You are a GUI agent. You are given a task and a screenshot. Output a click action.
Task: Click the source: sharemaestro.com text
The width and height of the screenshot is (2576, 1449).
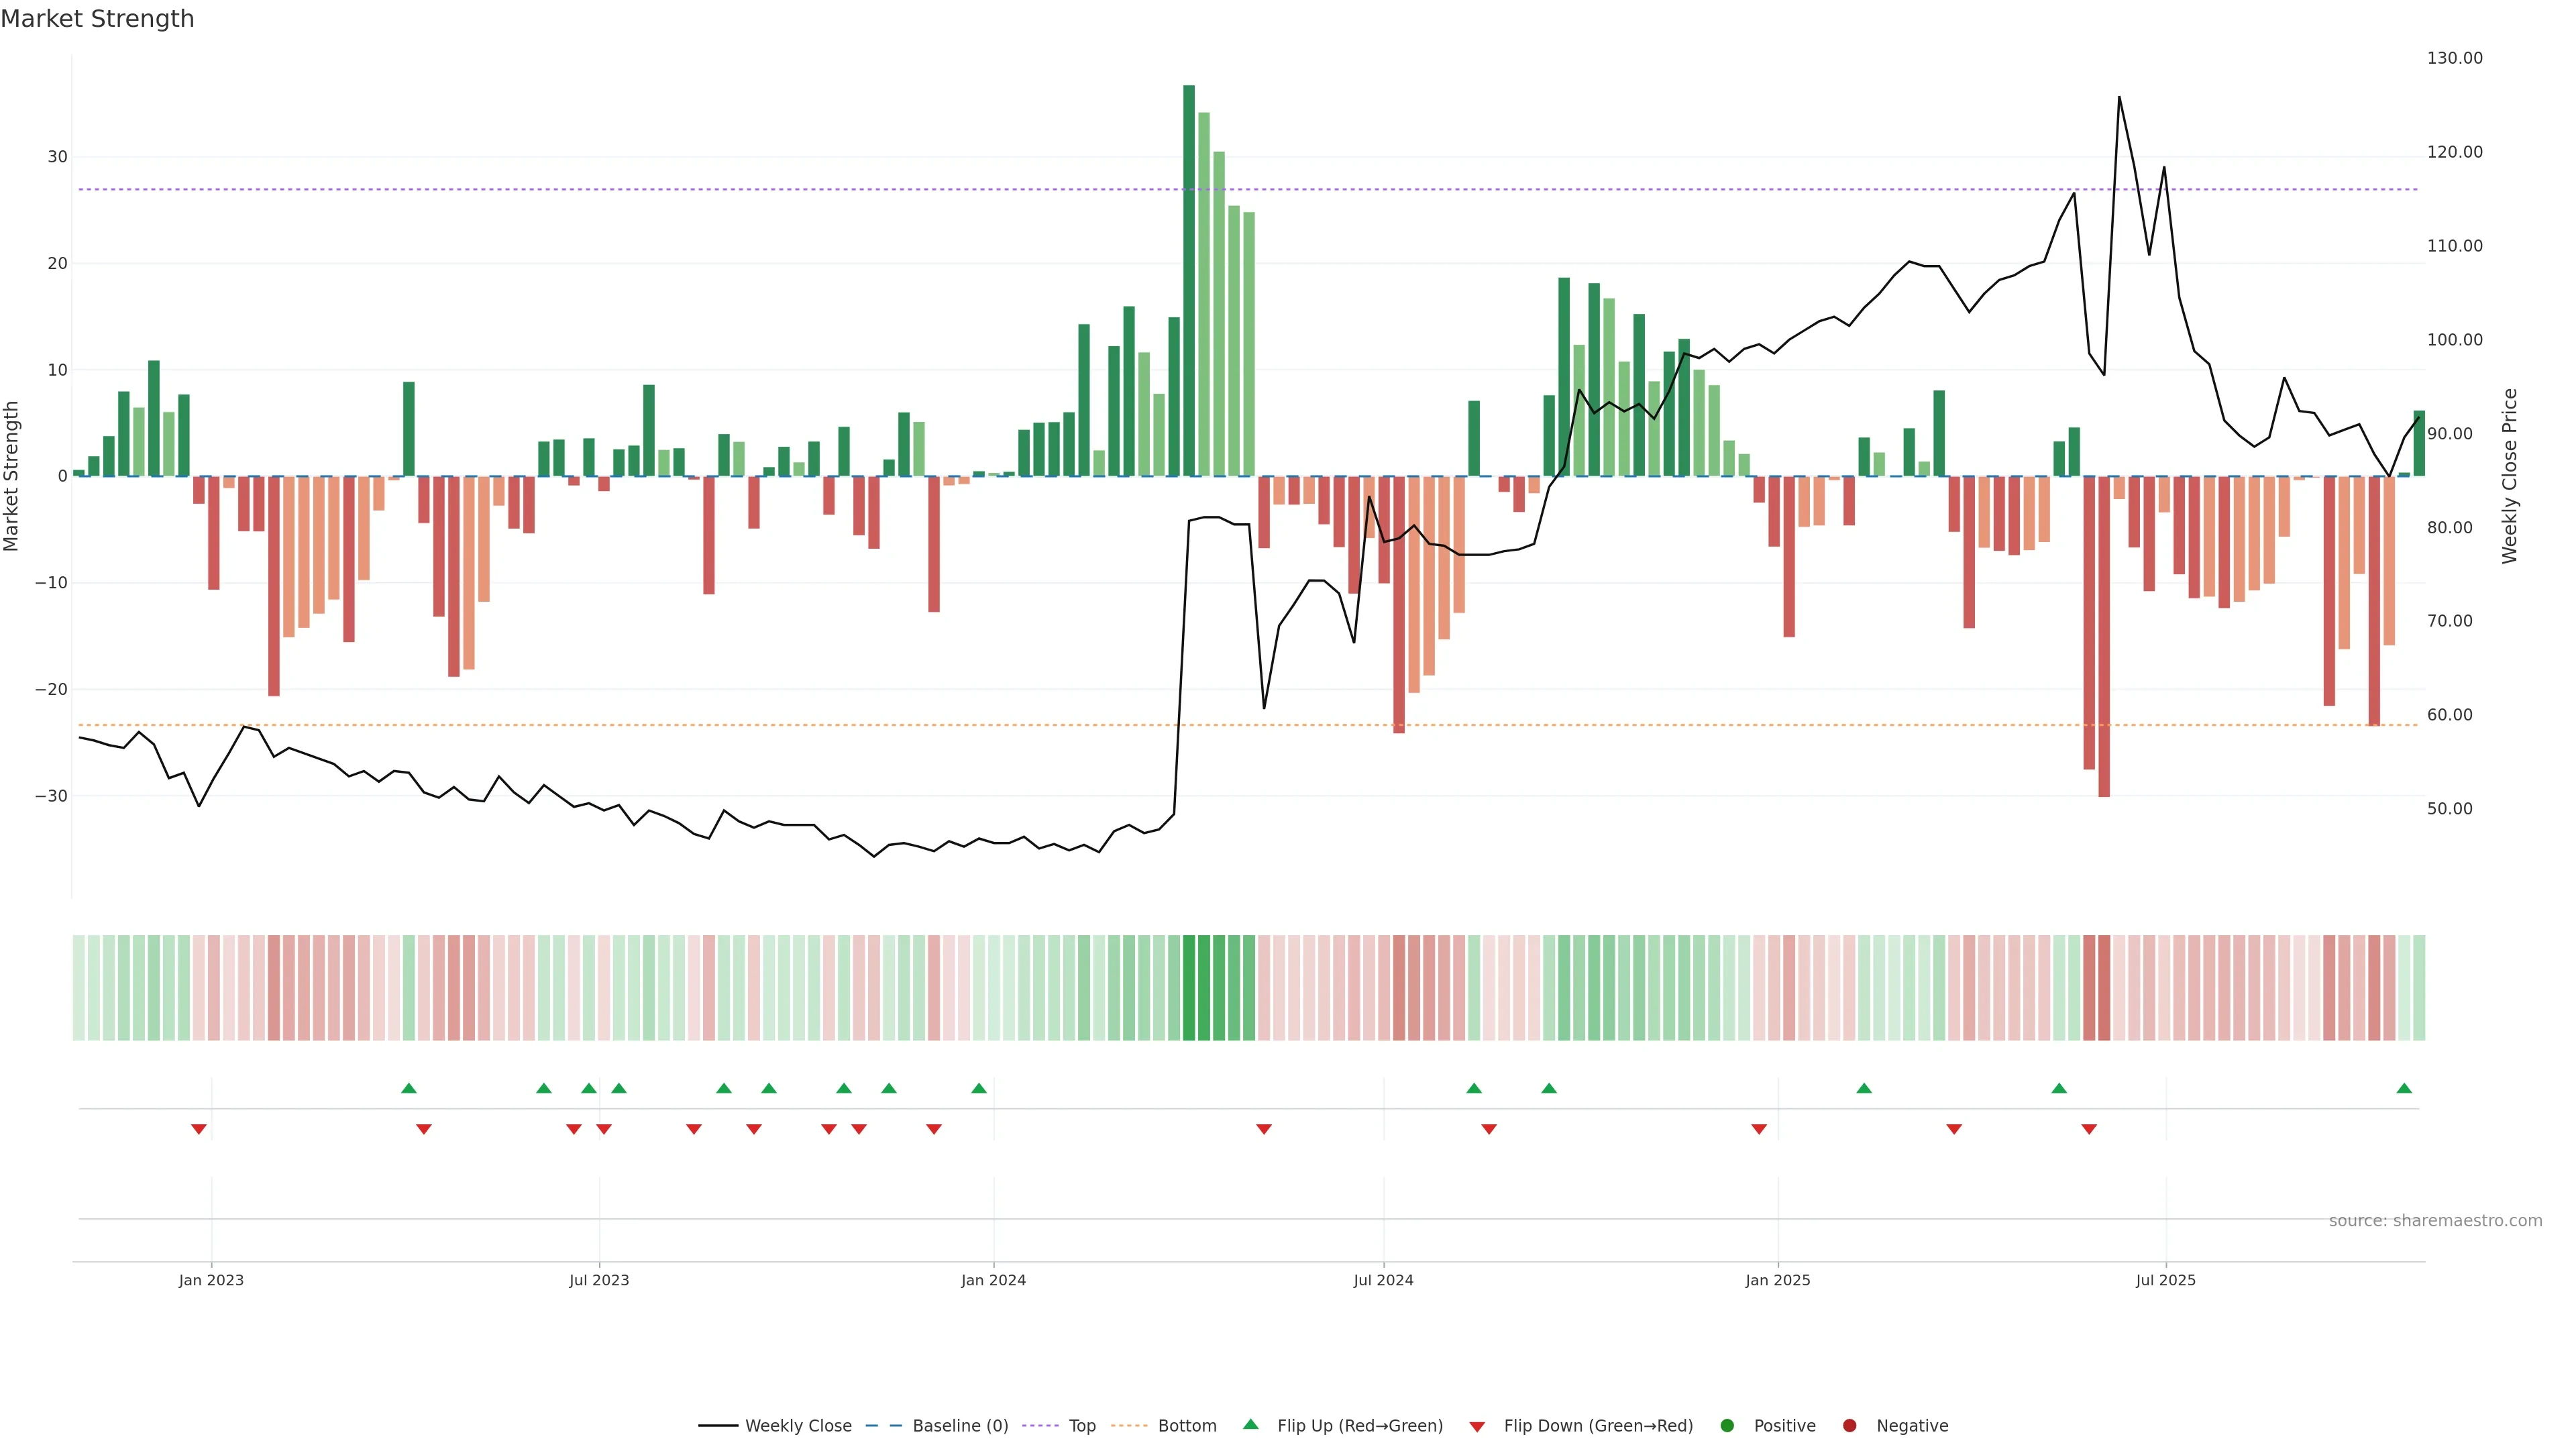click(2435, 1221)
